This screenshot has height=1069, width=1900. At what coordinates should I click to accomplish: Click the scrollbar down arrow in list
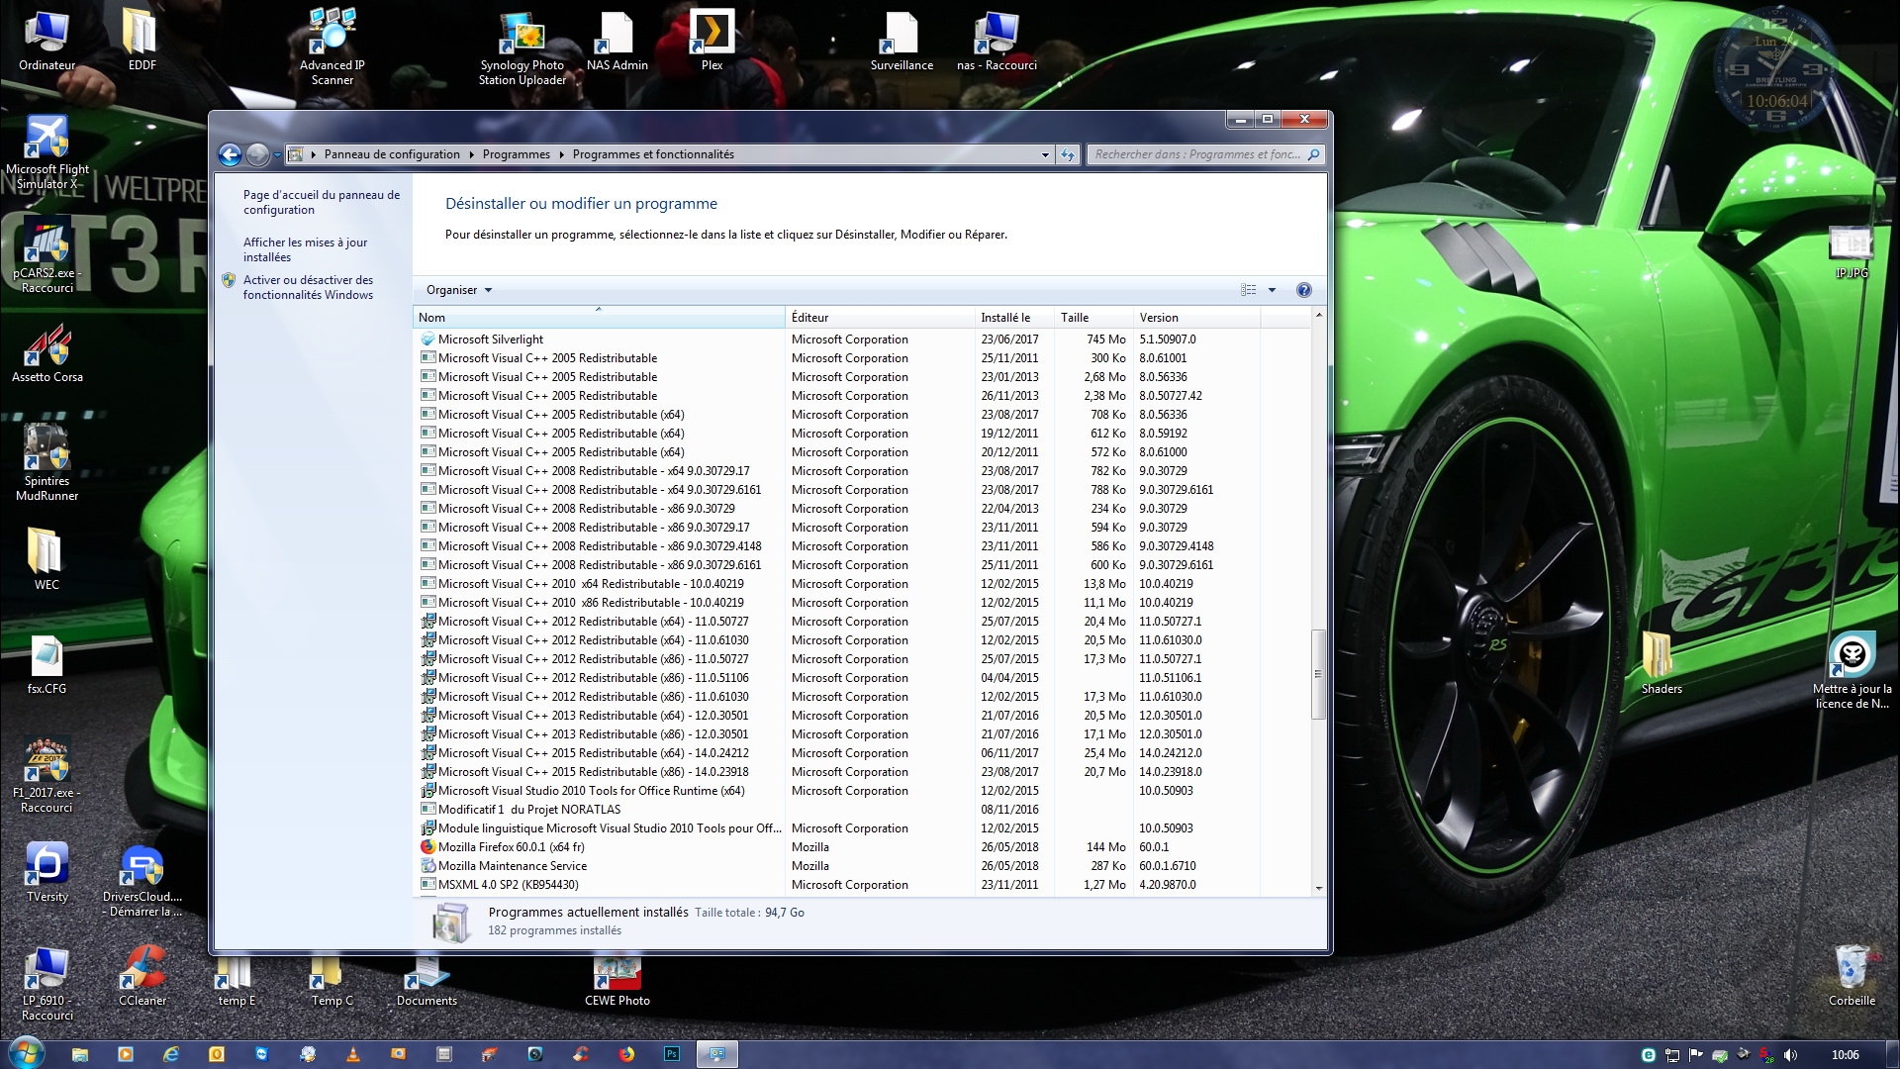click(1318, 888)
